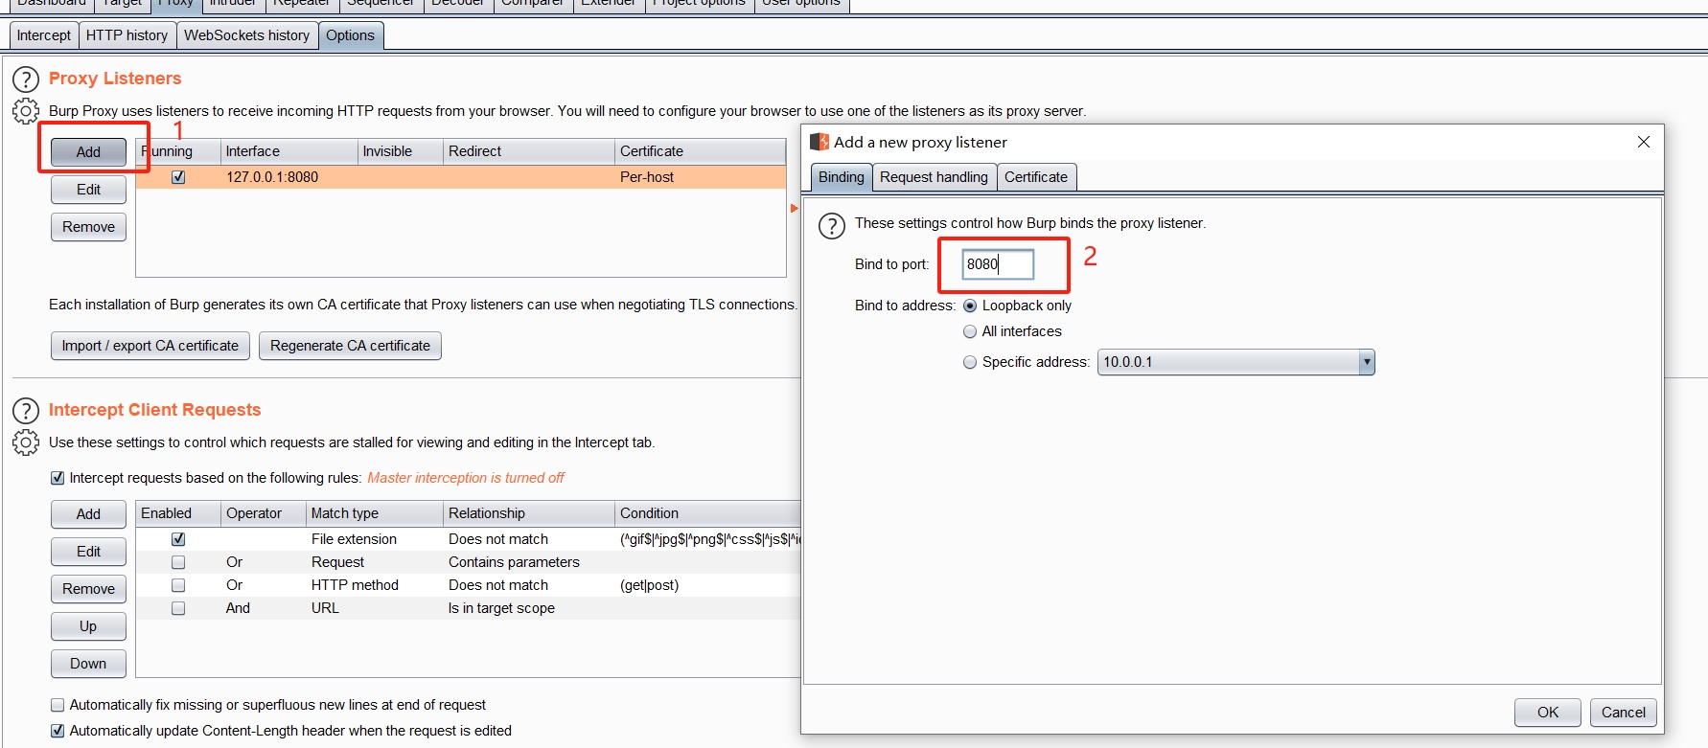Open the HTTP history tab

coord(127,35)
